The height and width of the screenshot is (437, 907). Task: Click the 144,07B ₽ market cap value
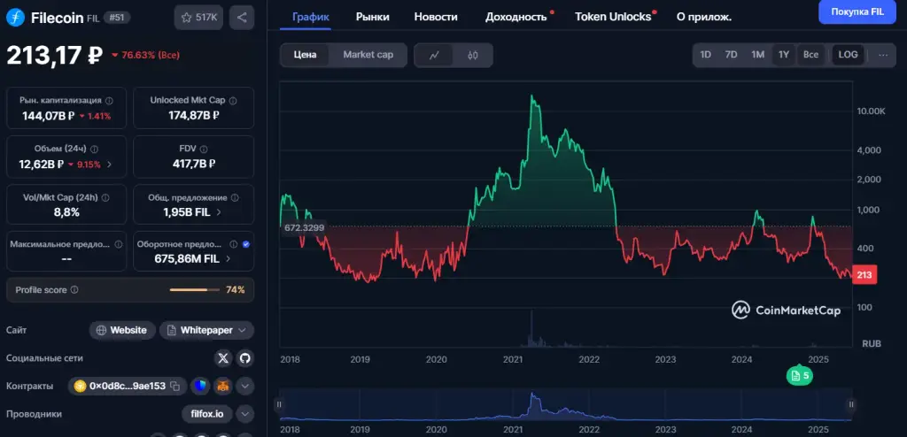pos(48,116)
